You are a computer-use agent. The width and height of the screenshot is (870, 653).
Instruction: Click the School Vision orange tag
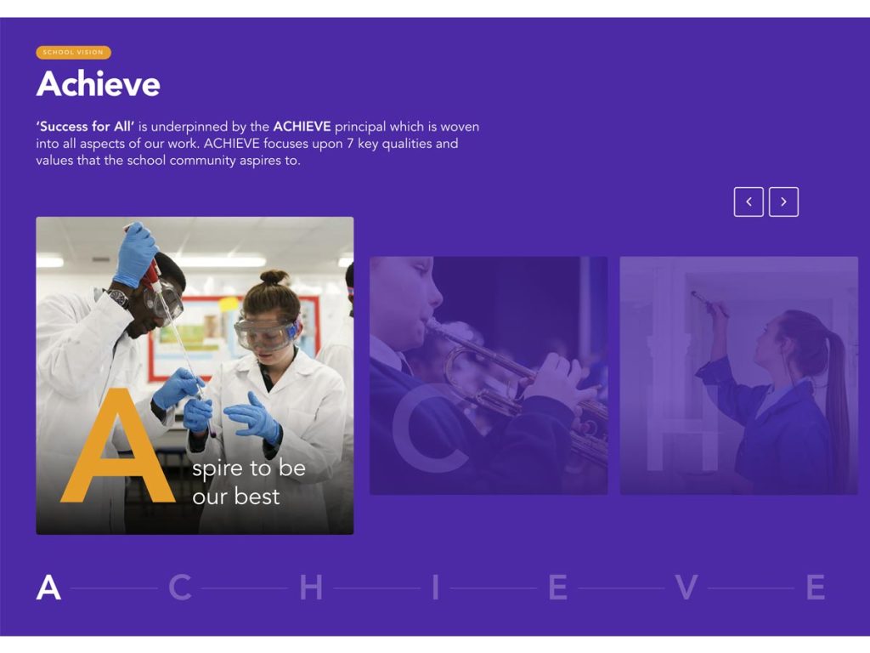point(73,52)
